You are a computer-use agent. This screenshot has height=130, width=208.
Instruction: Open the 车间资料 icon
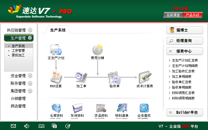pos(77,108)
